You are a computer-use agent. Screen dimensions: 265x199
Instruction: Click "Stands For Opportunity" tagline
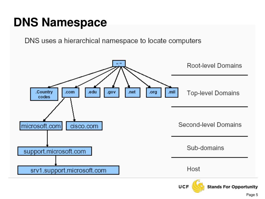pos(232,187)
